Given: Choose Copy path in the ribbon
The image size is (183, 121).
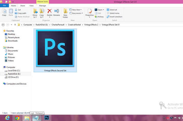Looking at the screenshot, I should (21, 13).
